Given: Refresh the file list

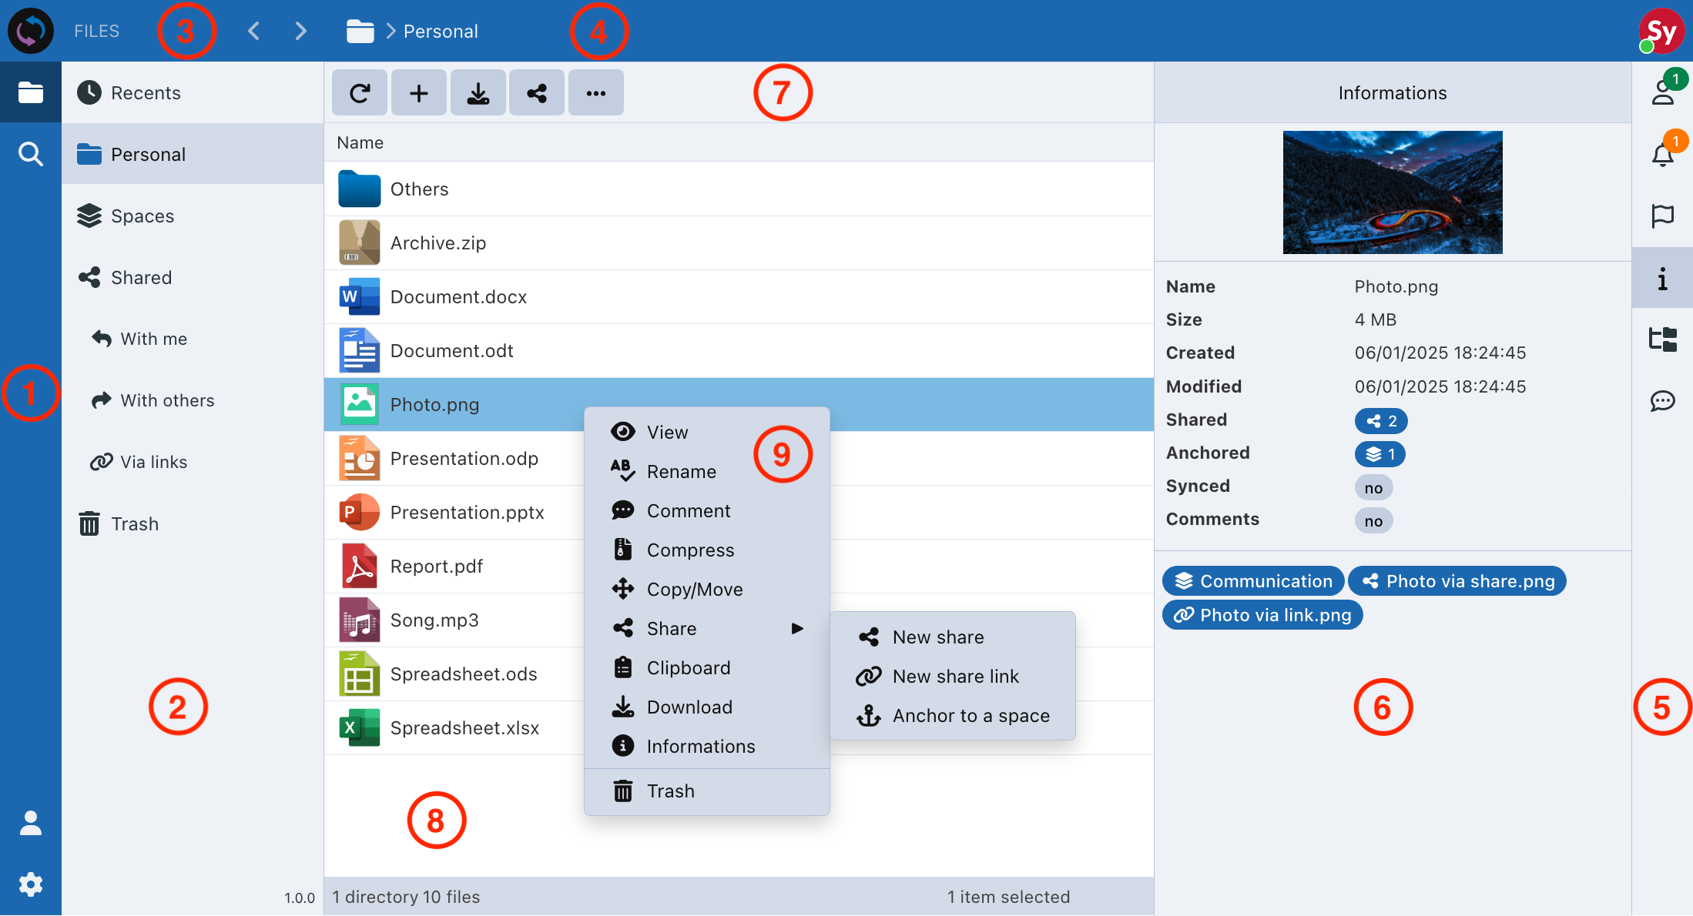Looking at the screenshot, I should point(360,92).
